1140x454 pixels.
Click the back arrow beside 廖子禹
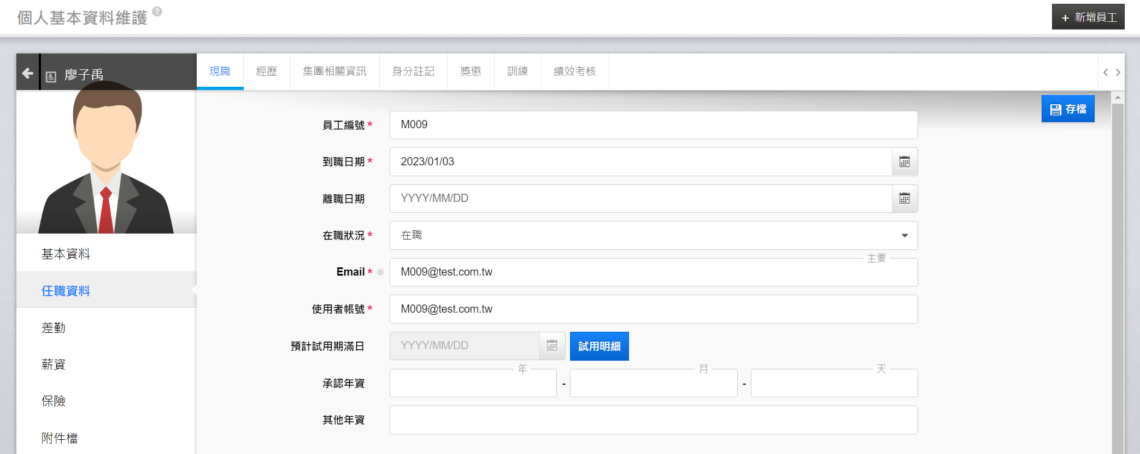point(27,73)
